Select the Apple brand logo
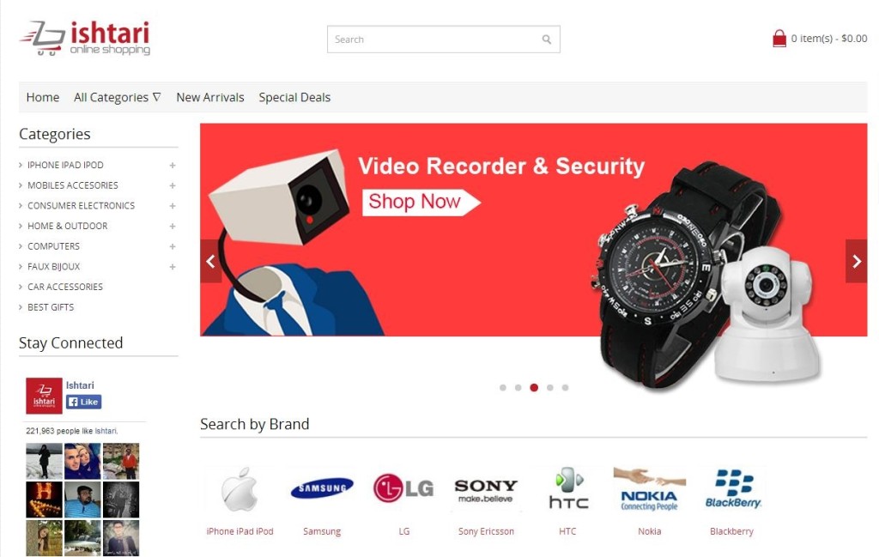879x557 pixels. (239, 490)
